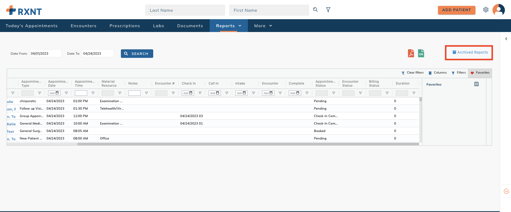The image size is (511, 212).
Task: Open filter menu for Appointment Status column
Action: [x=334, y=93]
